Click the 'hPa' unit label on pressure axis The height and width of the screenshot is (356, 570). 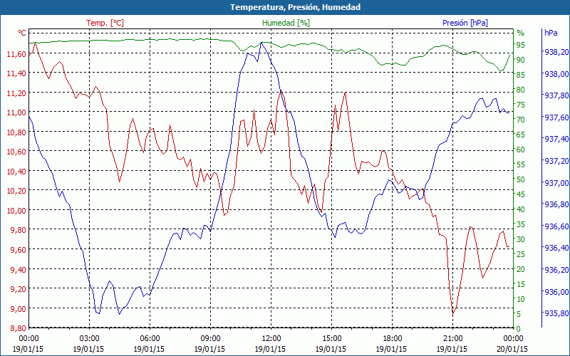[551, 33]
